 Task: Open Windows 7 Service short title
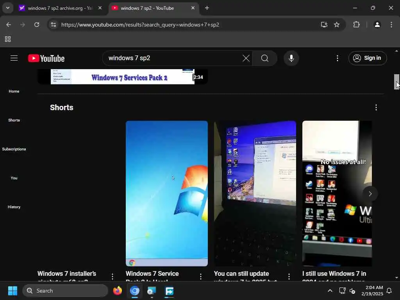[152, 276]
